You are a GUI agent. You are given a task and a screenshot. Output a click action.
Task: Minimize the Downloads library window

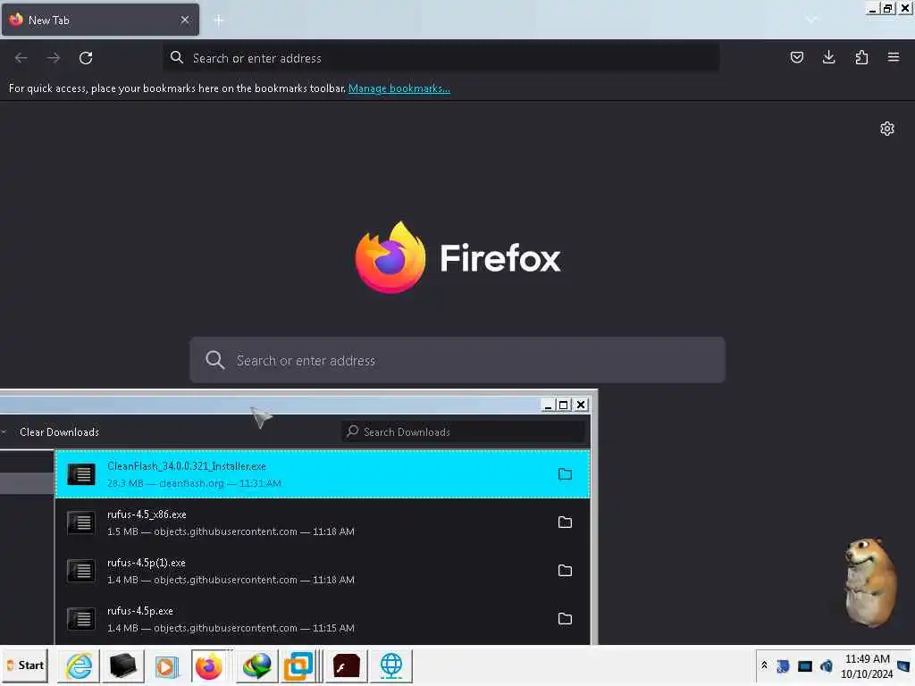pyautogui.click(x=548, y=405)
